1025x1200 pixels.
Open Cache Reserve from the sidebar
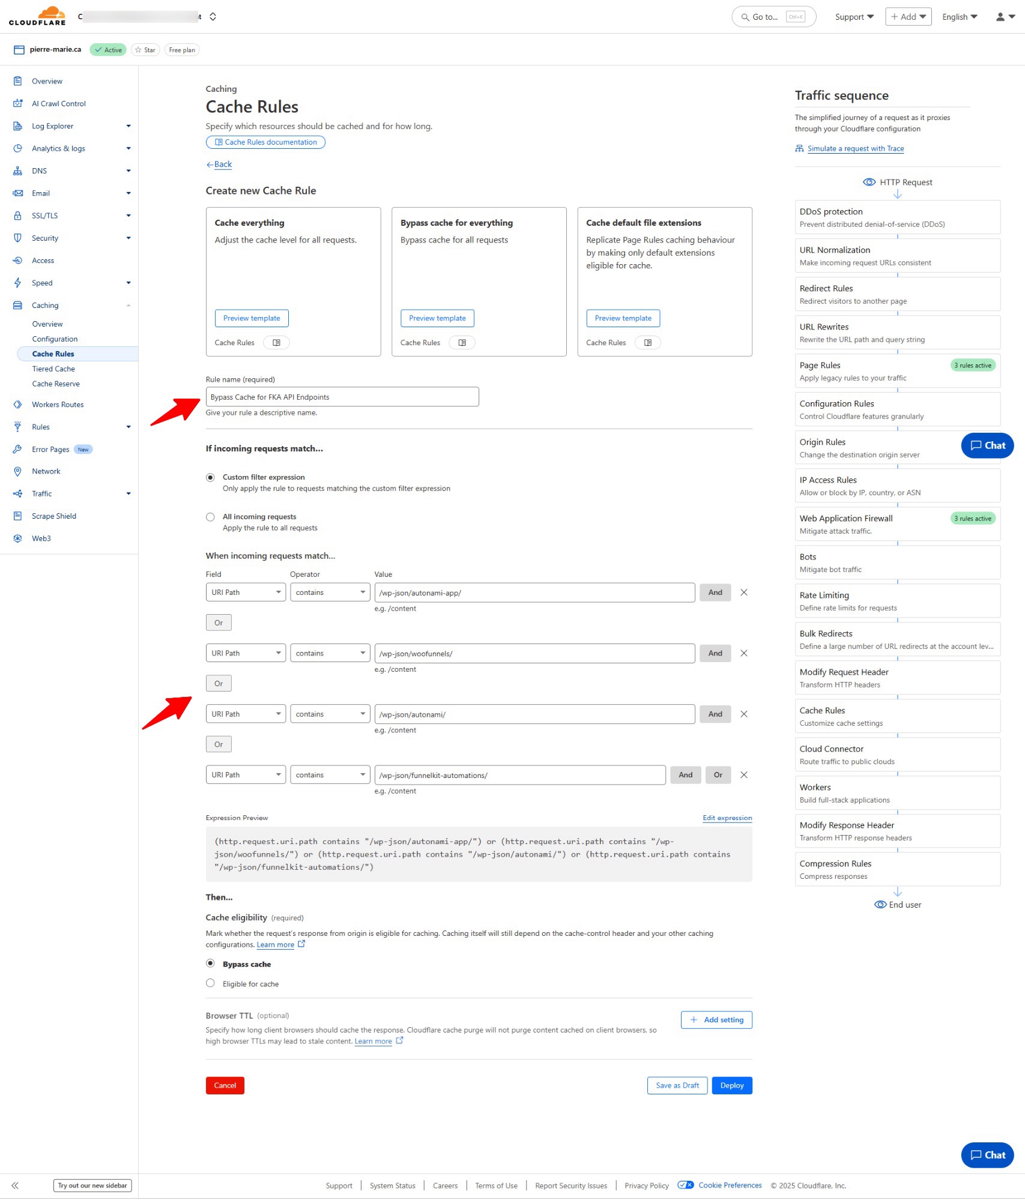click(55, 383)
